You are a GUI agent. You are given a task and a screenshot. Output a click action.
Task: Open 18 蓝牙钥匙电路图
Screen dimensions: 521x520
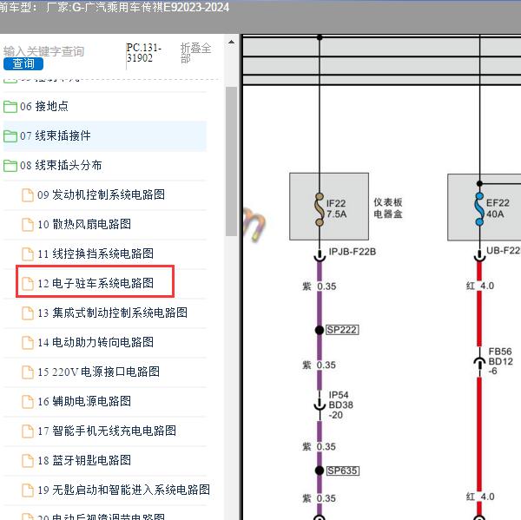tap(84, 460)
